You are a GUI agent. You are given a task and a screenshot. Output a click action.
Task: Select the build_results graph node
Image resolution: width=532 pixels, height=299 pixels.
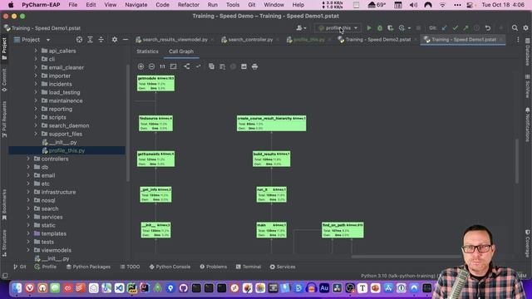pyautogui.click(x=272, y=159)
